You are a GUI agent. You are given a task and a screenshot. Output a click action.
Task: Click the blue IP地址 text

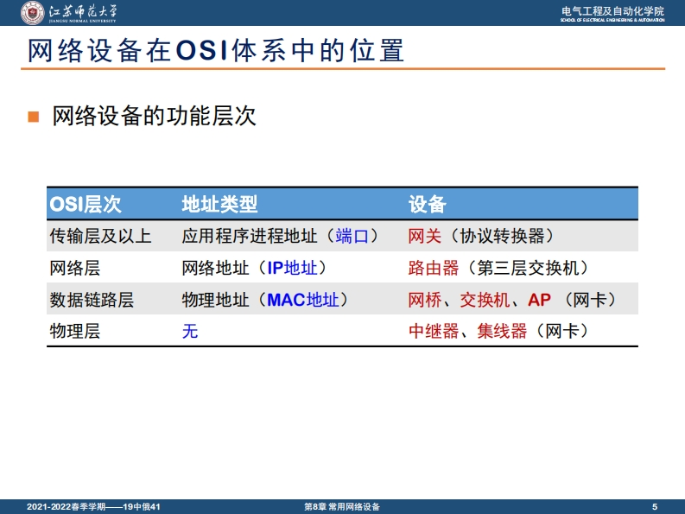click(x=291, y=268)
